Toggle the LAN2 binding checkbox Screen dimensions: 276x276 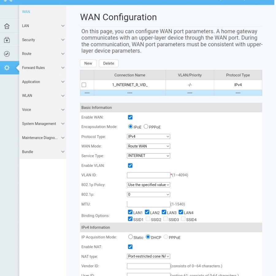click(x=147, y=212)
